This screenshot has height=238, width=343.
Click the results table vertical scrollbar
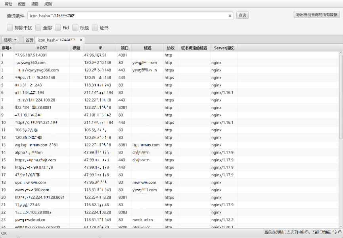(341, 95)
